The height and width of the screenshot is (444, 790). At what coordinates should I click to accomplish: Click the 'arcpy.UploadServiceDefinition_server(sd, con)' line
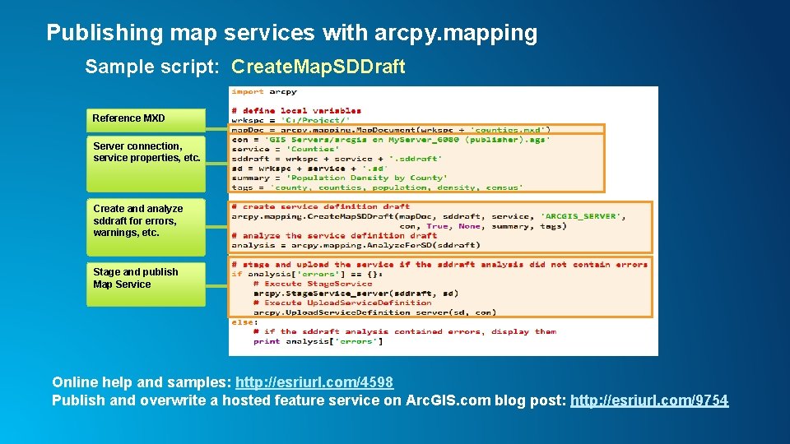[x=375, y=312]
